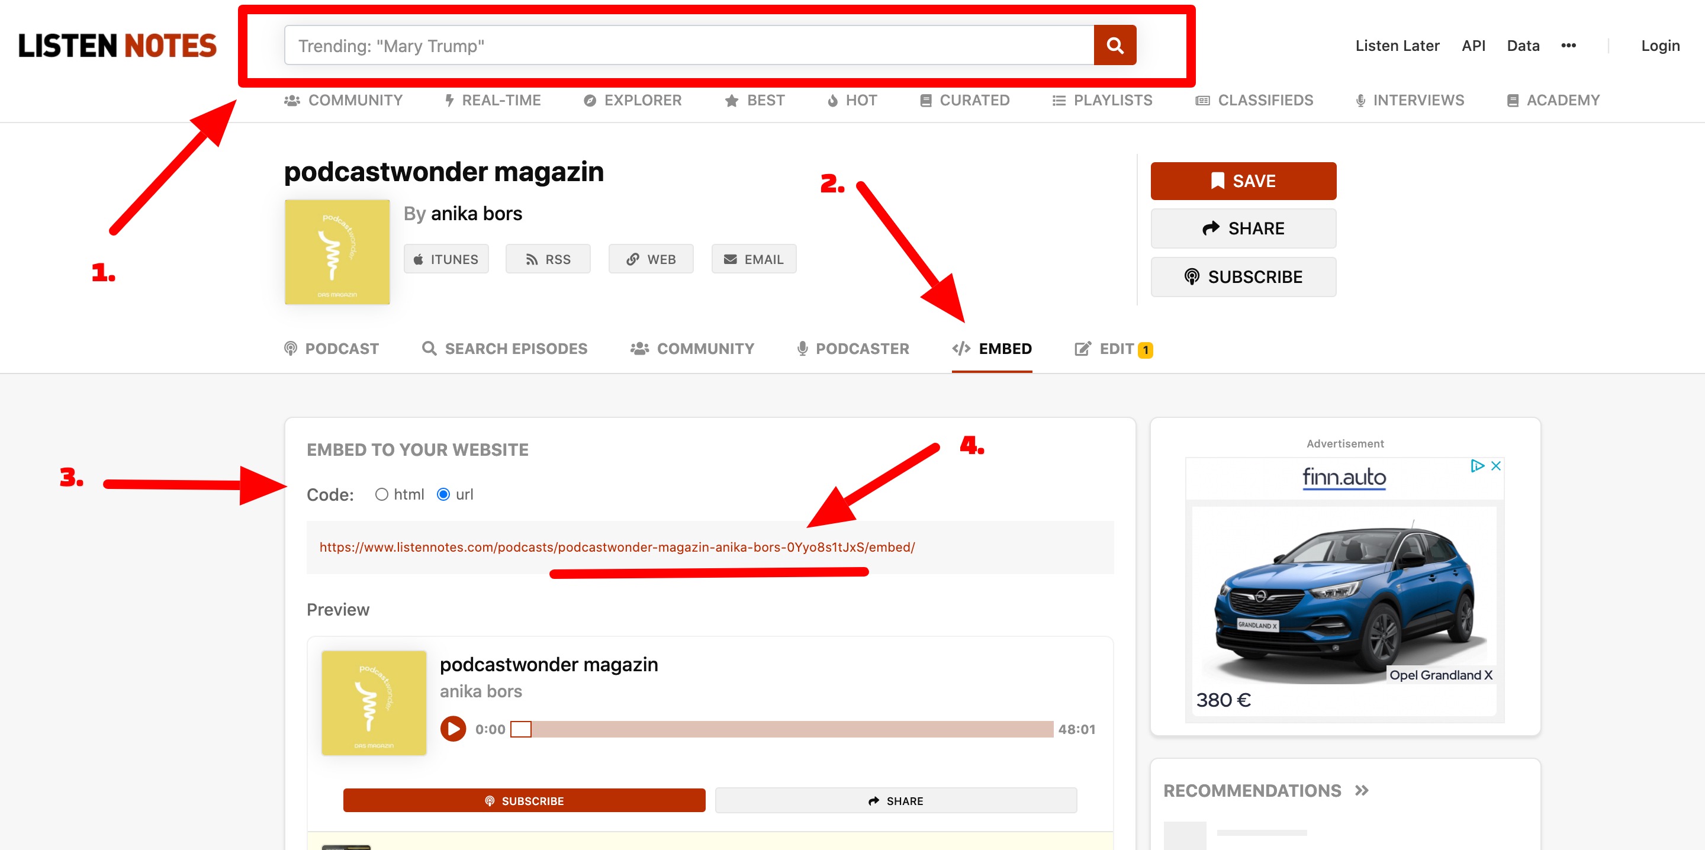Select the url code radio option
The height and width of the screenshot is (850, 1705).
point(443,494)
